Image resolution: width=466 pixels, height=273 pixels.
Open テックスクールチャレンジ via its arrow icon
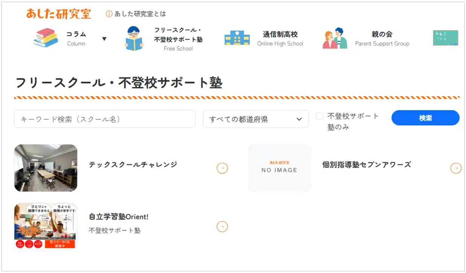[x=222, y=168]
